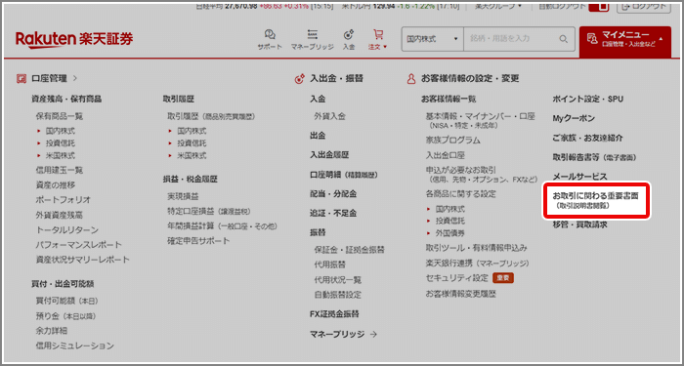Open the 注文 shopping cart menu
684x366 pixels.
coord(378,39)
